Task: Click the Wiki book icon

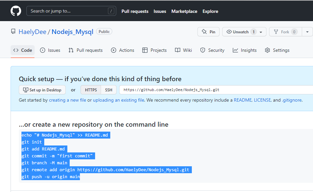Action: 177,50
